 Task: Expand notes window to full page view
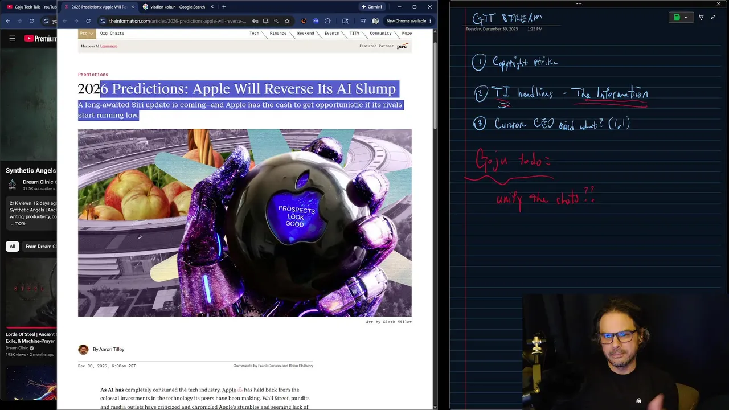pyautogui.click(x=713, y=18)
